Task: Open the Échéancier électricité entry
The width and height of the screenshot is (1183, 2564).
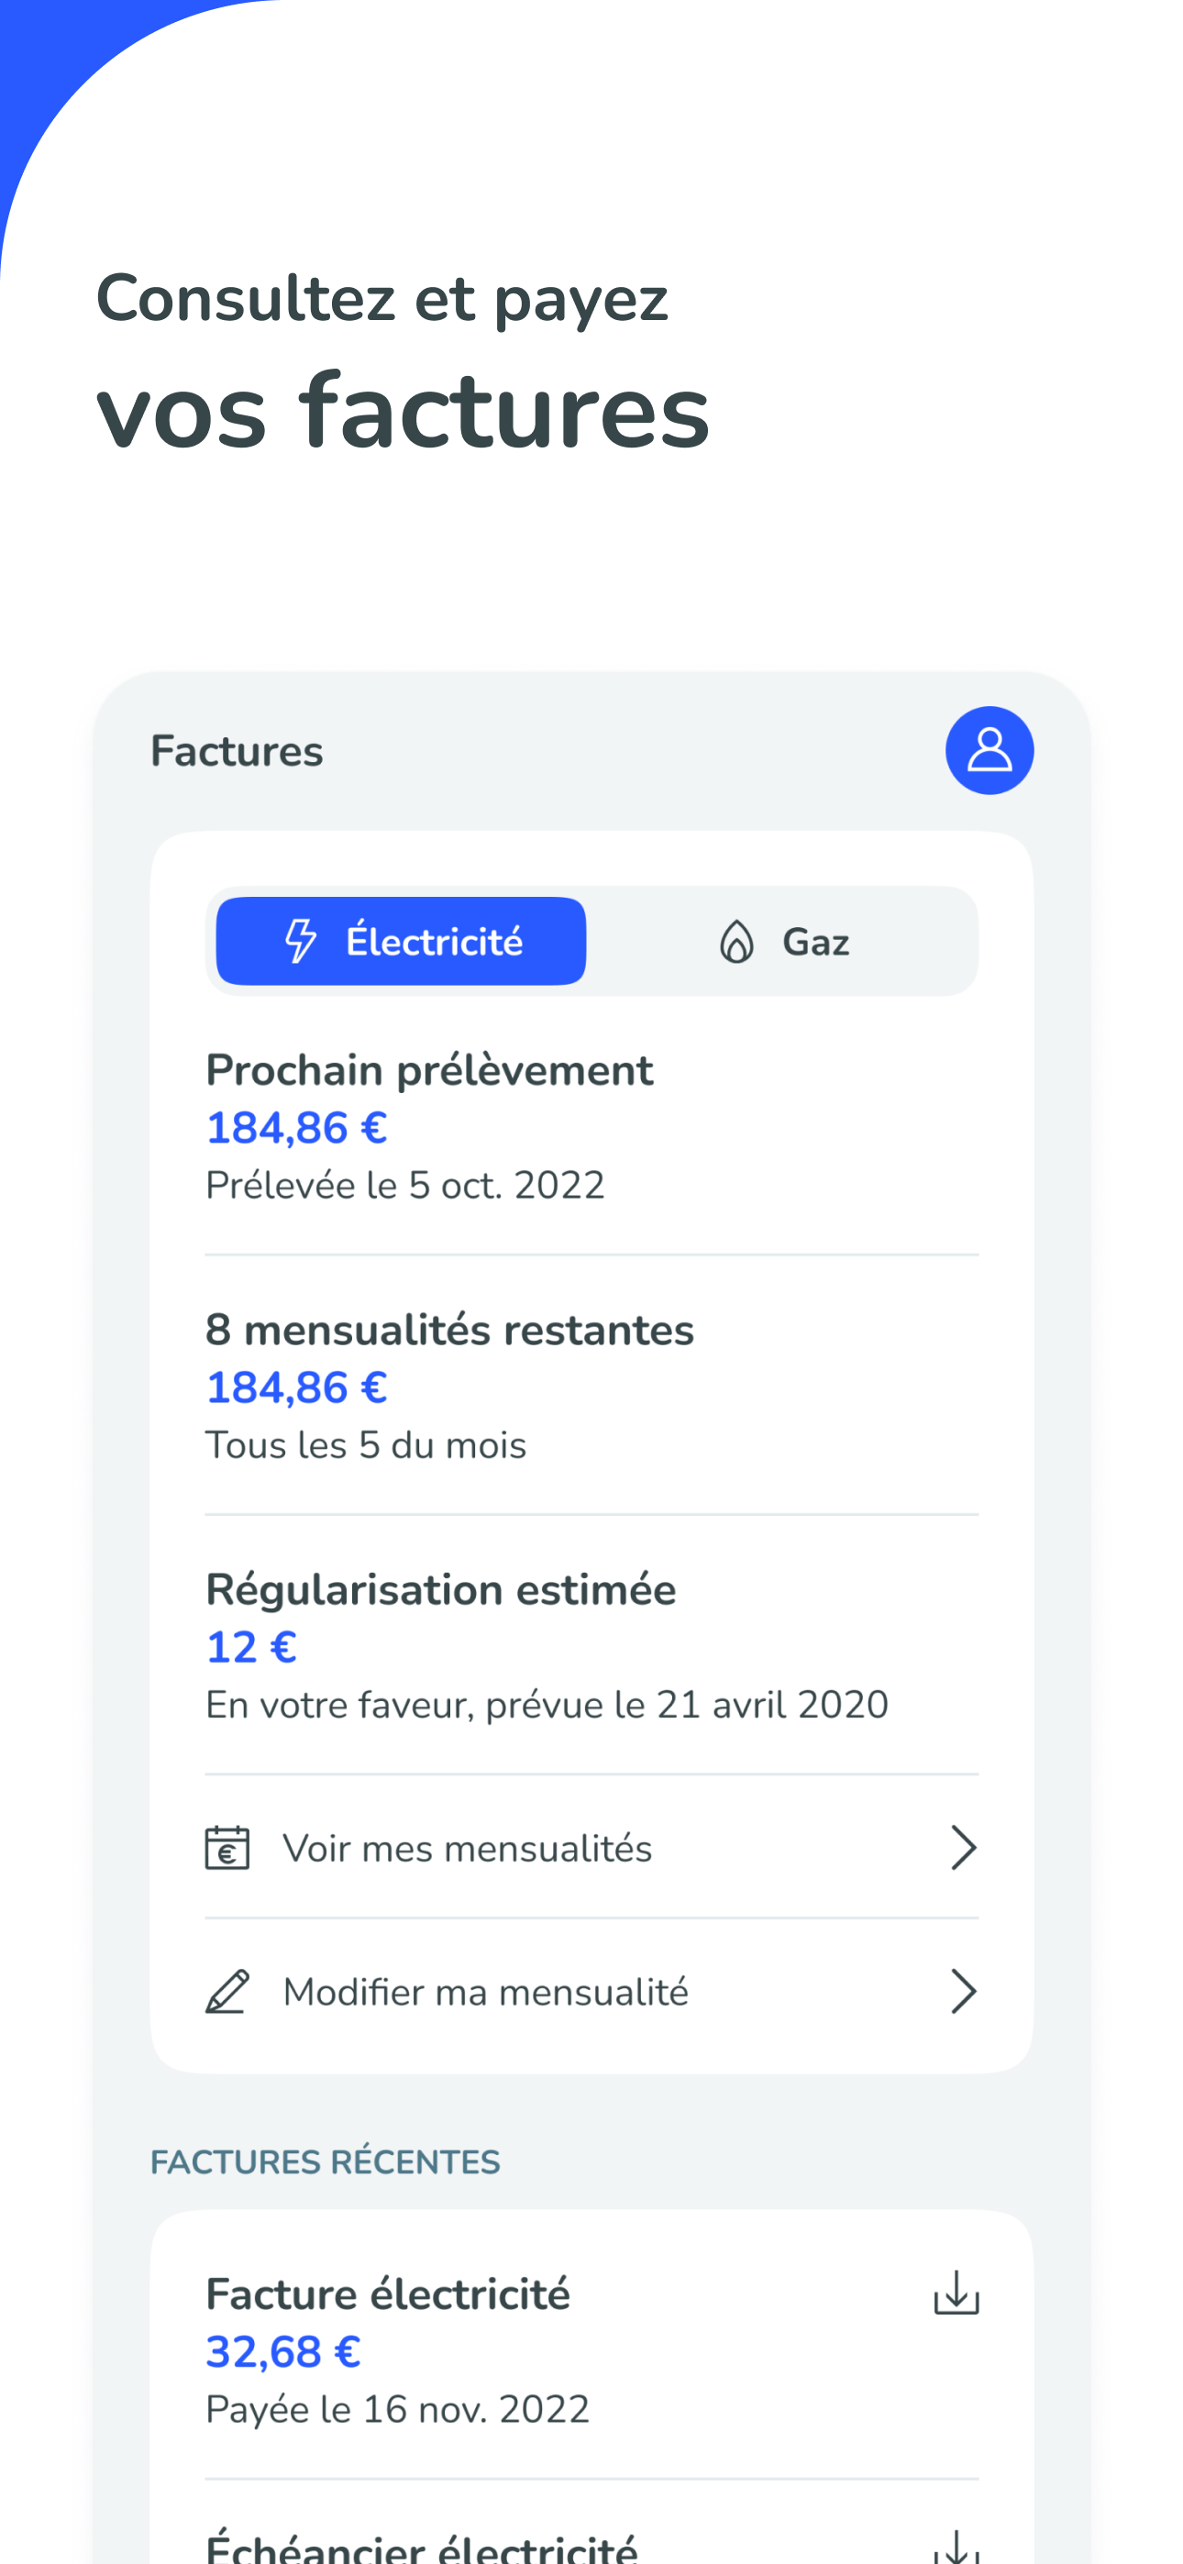Action: [x=421, y=2546]
